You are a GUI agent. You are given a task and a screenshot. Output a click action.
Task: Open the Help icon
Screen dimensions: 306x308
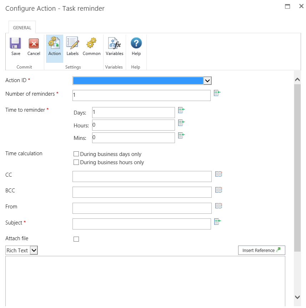point(136,44)
